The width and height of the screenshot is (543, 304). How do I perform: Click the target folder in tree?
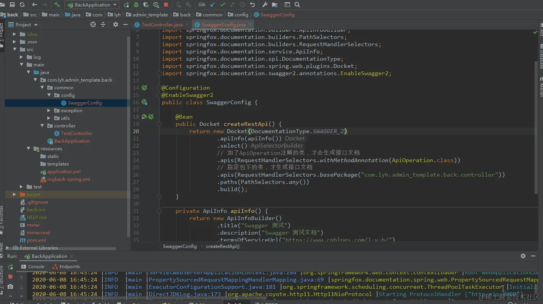click(x=30, y=194)
